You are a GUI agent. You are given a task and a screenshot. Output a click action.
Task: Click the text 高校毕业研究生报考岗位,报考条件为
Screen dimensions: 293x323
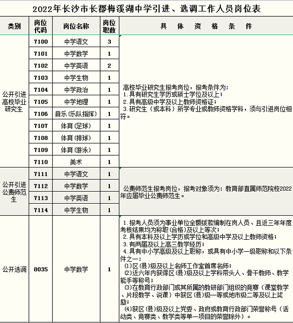(x=175, y=87)
